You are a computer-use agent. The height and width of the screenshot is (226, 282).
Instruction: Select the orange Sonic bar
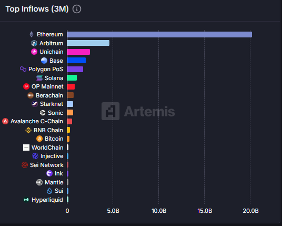[x=70, y=113]
